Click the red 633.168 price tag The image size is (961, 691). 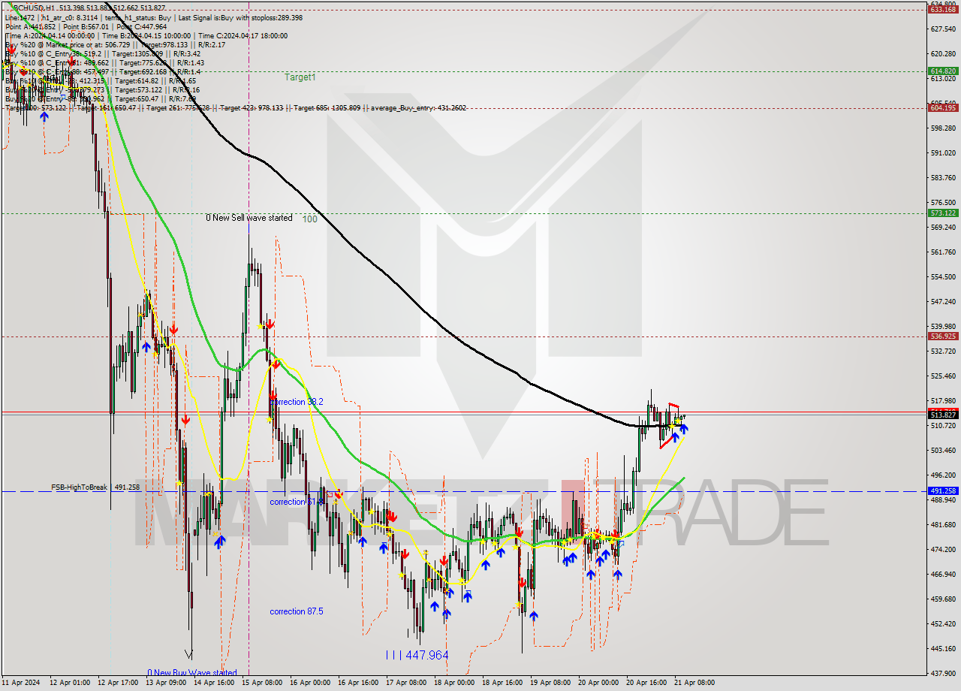coord(942,9)
